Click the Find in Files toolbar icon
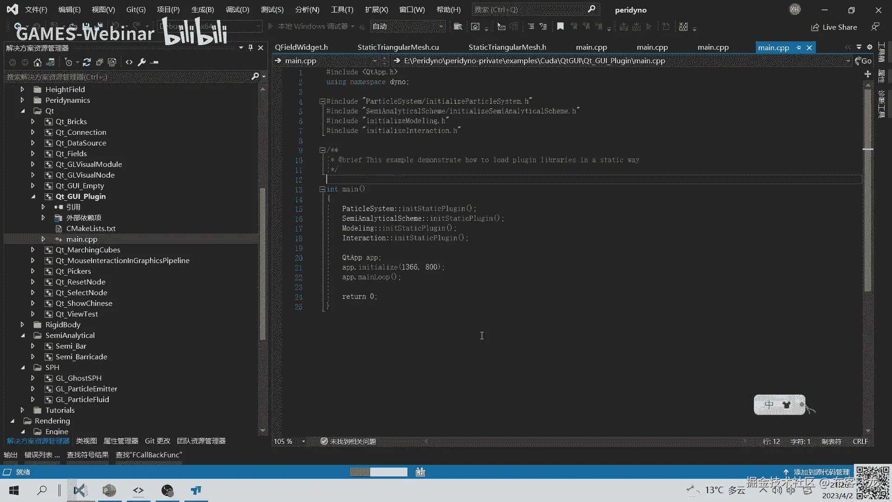 coord(458,27)
